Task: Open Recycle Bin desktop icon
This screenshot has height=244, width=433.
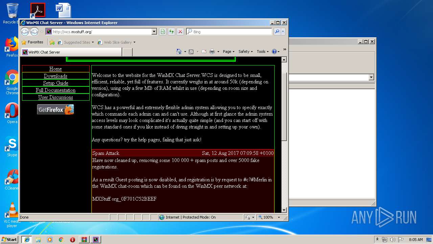Action: 12,14
